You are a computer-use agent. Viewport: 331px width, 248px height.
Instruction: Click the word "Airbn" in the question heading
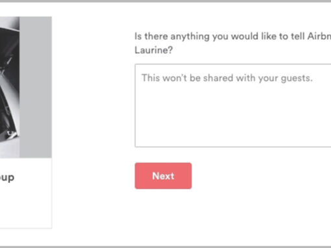click(x=319, y=36)
